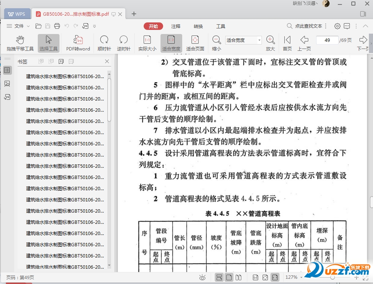Rotate page clockwise with 顺时针
Viewport: 373px width, 284px height.
104,43
